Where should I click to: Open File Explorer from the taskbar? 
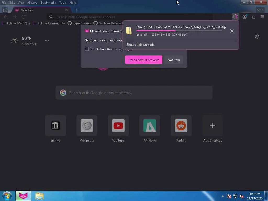coord(40,196)
